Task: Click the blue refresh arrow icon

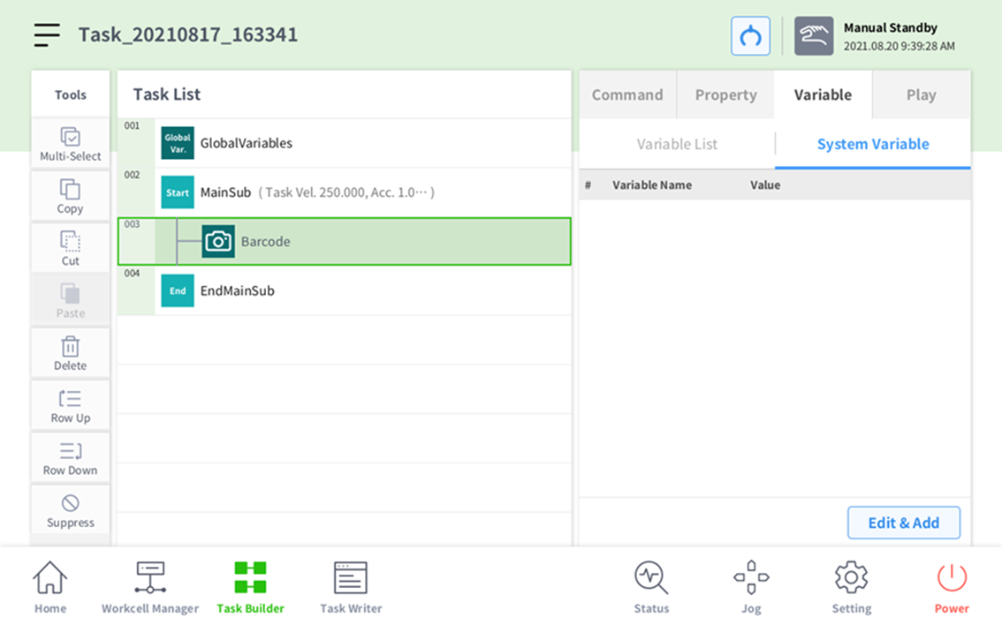Action: (750, 36)
